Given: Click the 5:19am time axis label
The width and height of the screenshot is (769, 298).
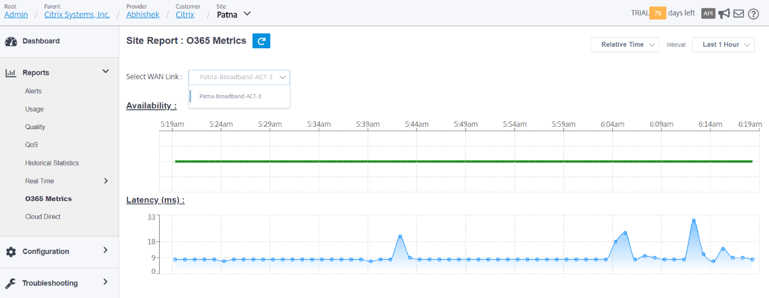Looking at the screenshot, I should 172,124.
